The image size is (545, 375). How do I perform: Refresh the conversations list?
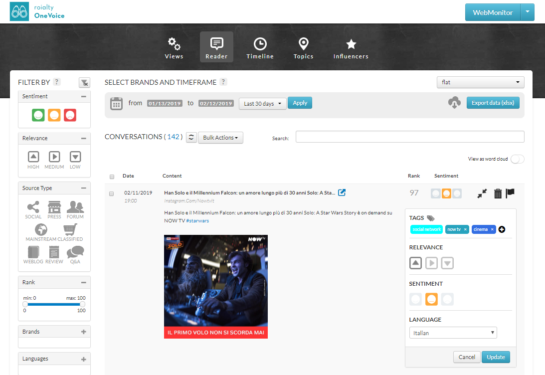[191, 137]
